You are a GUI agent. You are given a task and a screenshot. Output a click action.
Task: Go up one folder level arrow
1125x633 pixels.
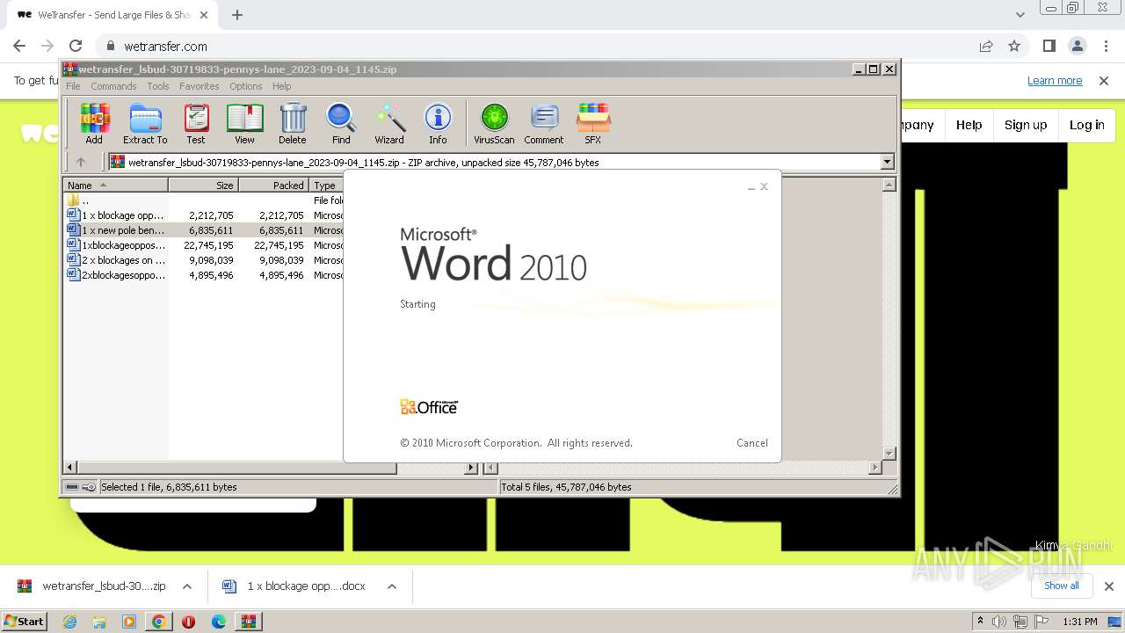[x=81, y=162]
